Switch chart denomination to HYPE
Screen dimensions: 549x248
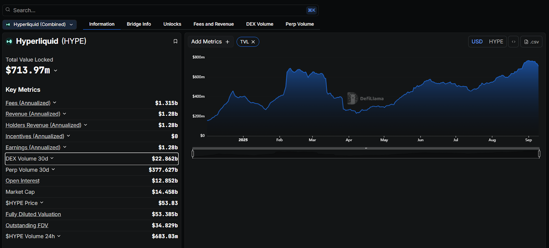click(x=496, y=41)
